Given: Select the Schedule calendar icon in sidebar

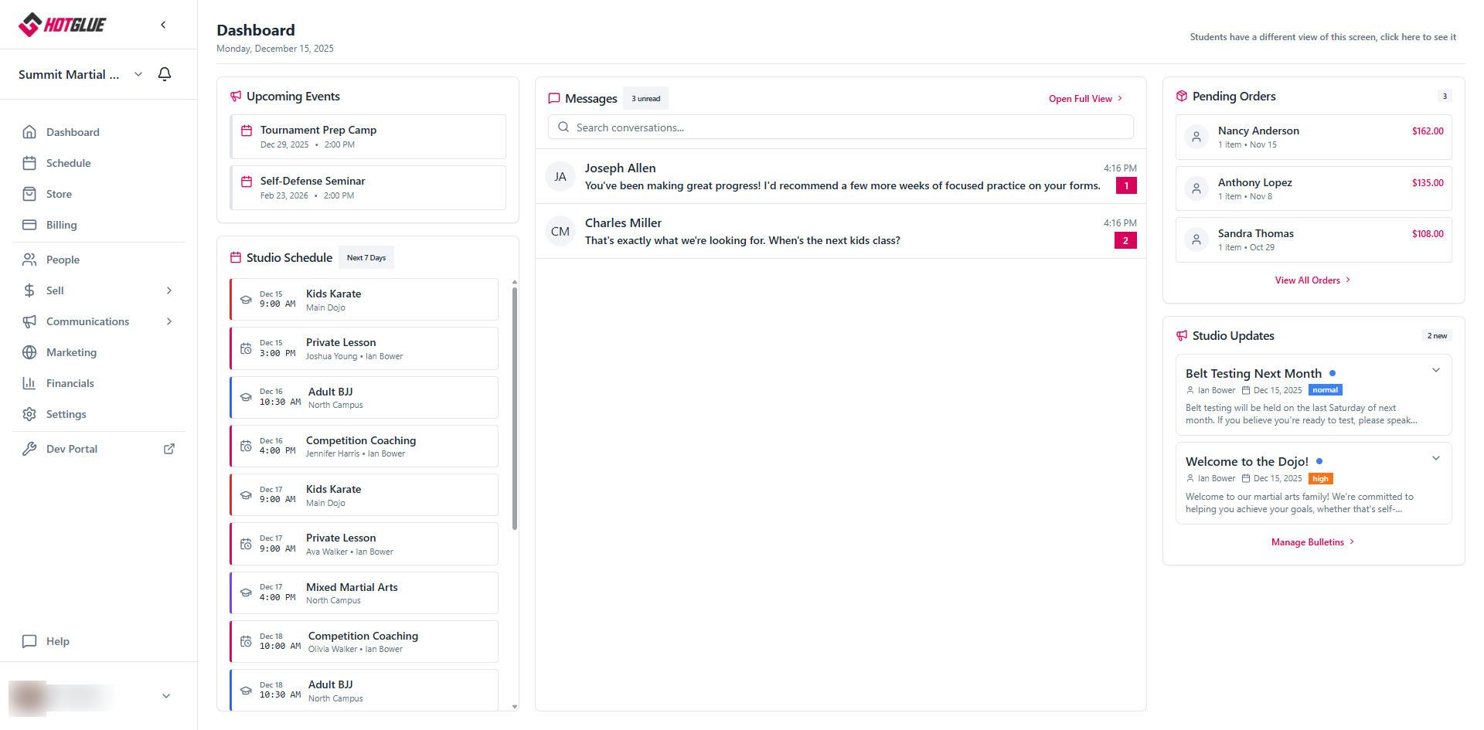Looking at the screenshot, I should [x=29, y=163].
